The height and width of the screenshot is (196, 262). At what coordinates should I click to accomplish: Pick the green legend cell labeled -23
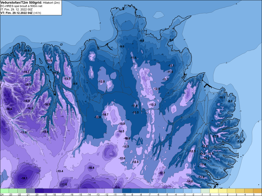[13, 191]
